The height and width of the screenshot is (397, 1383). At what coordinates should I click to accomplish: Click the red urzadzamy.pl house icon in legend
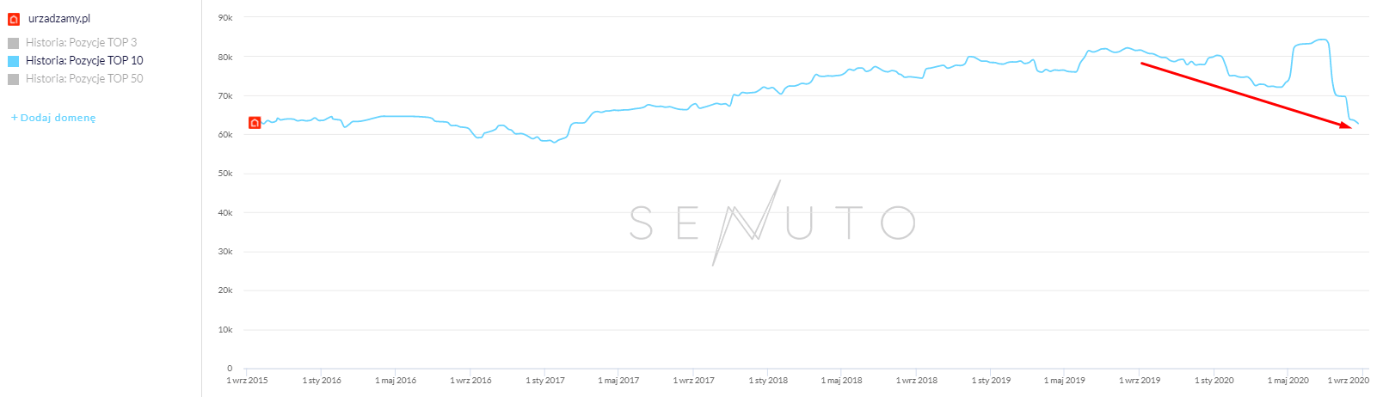[14, 19]
